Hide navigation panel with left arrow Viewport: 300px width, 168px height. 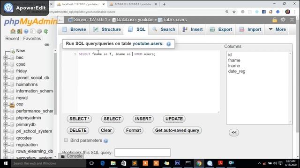[x=61, y=20]
